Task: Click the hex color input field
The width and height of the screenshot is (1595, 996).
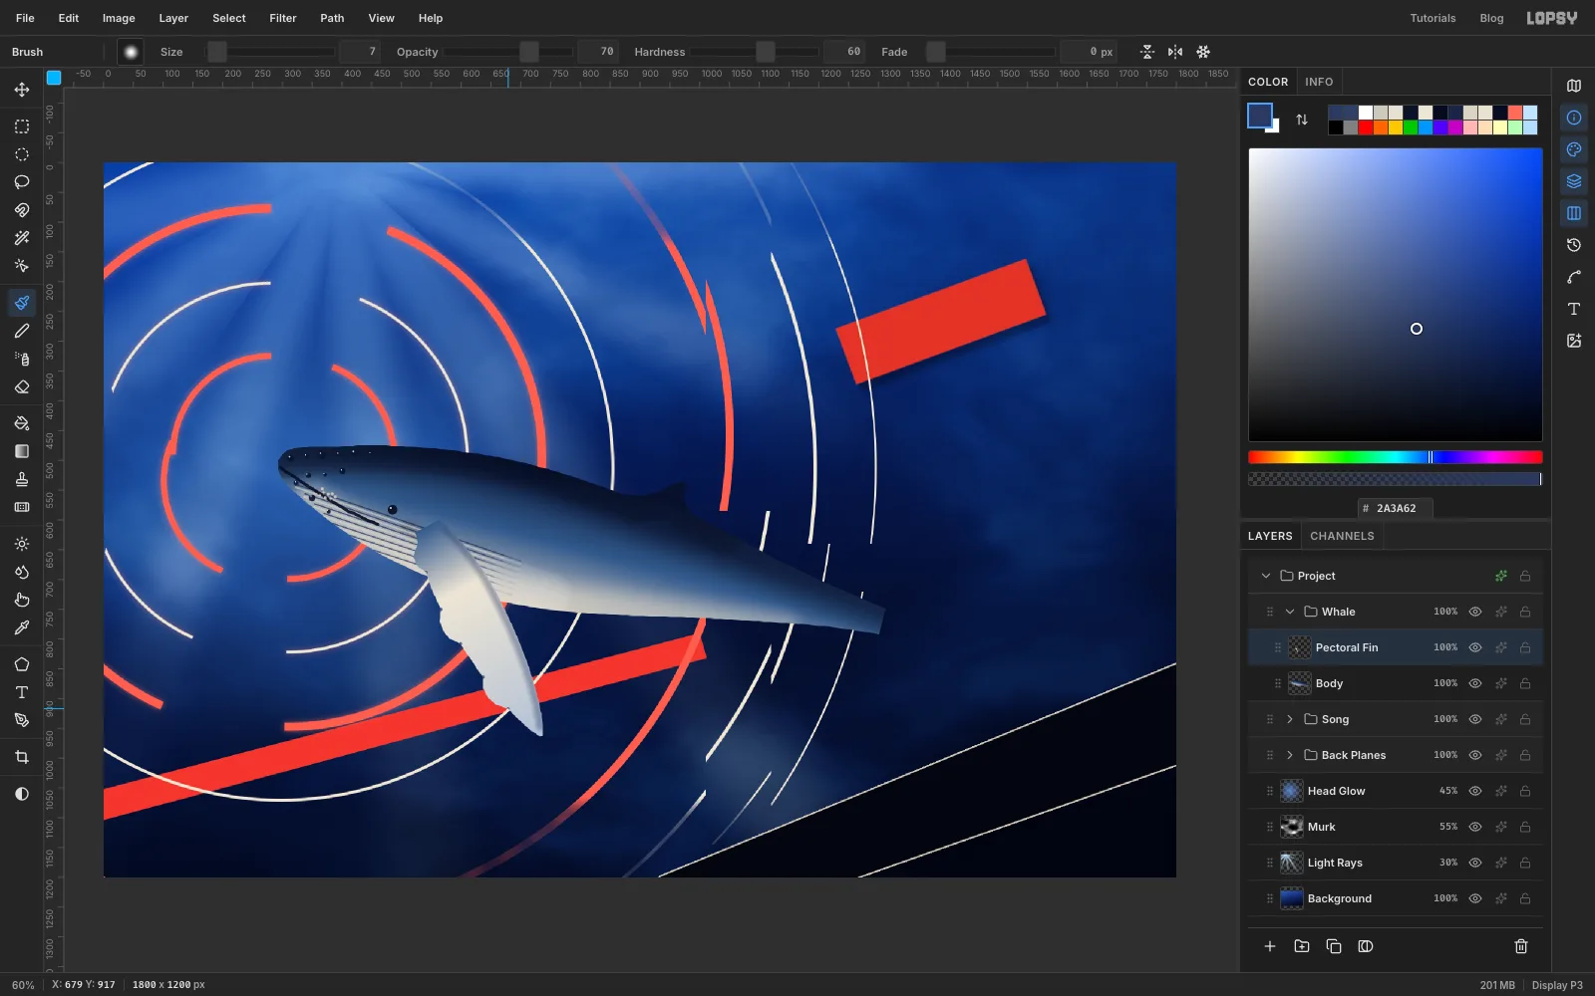Action: coord(1395,508)
